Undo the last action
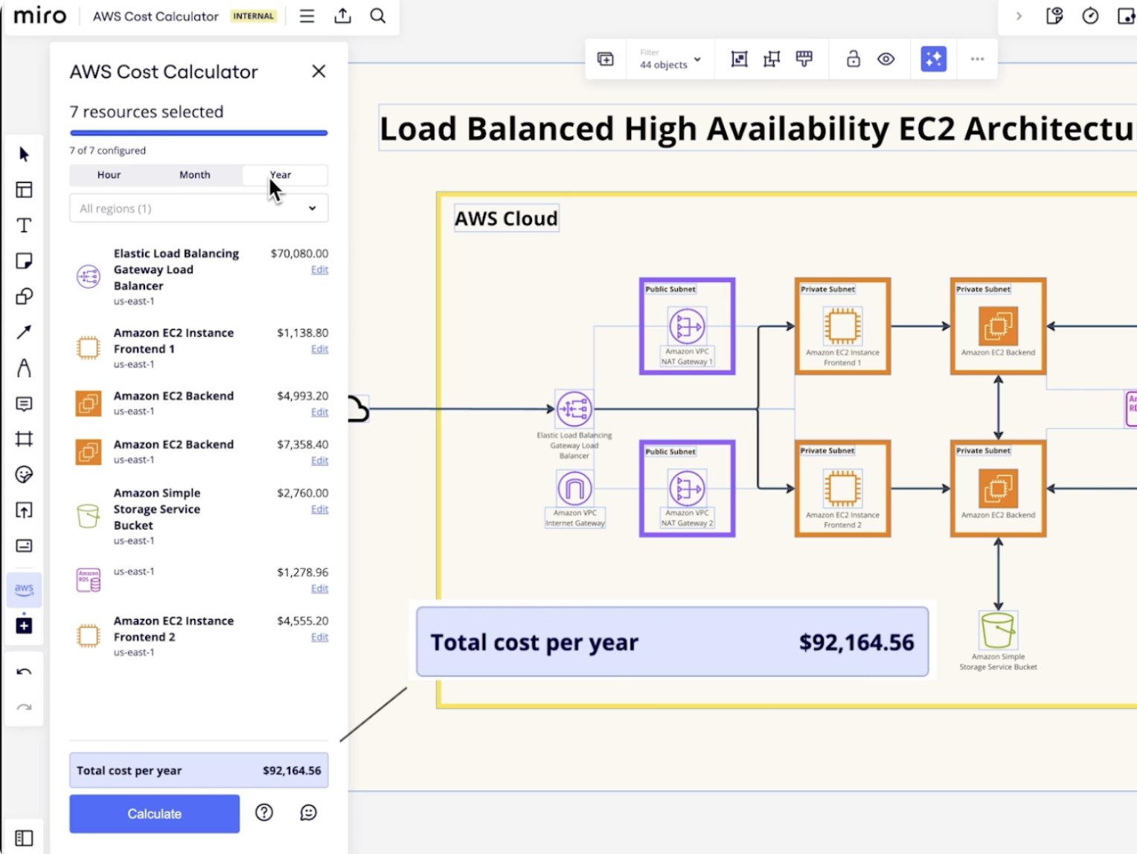The image size is (1137, 854). coord(23,672)
